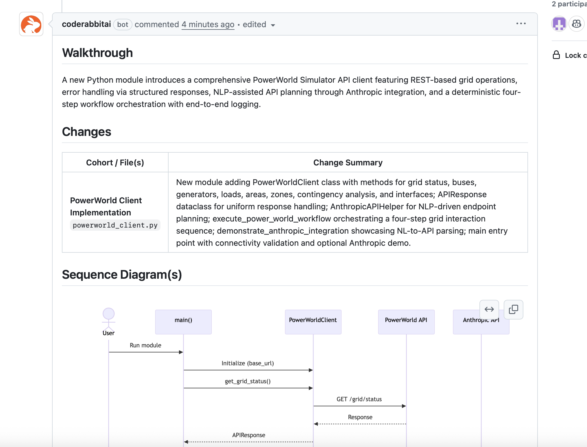Click the Lock conversation link text
Image resolution: width=587 pixels, height=447 pixels.
(x=575, y=56)
